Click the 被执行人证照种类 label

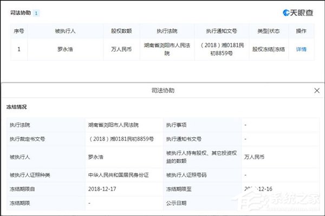click(x=30, y=175)
